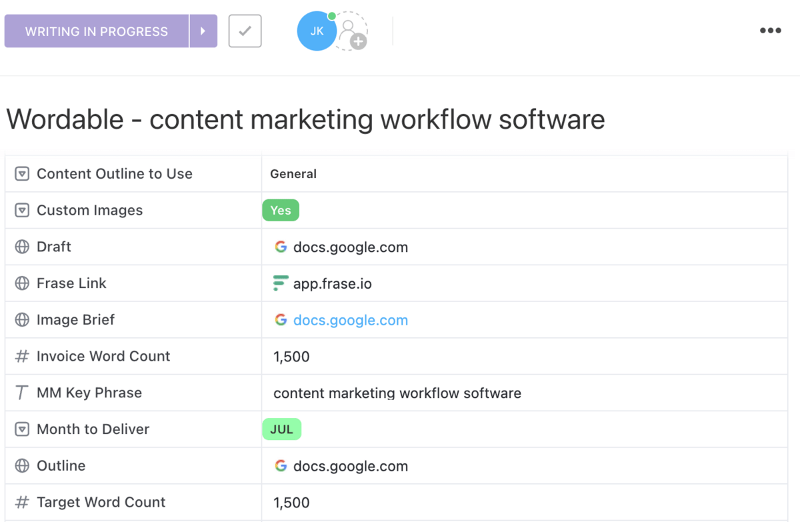Mark the task complete with the checkmark box
This screenshot has height=522, width=800.
tap(245, 31)
